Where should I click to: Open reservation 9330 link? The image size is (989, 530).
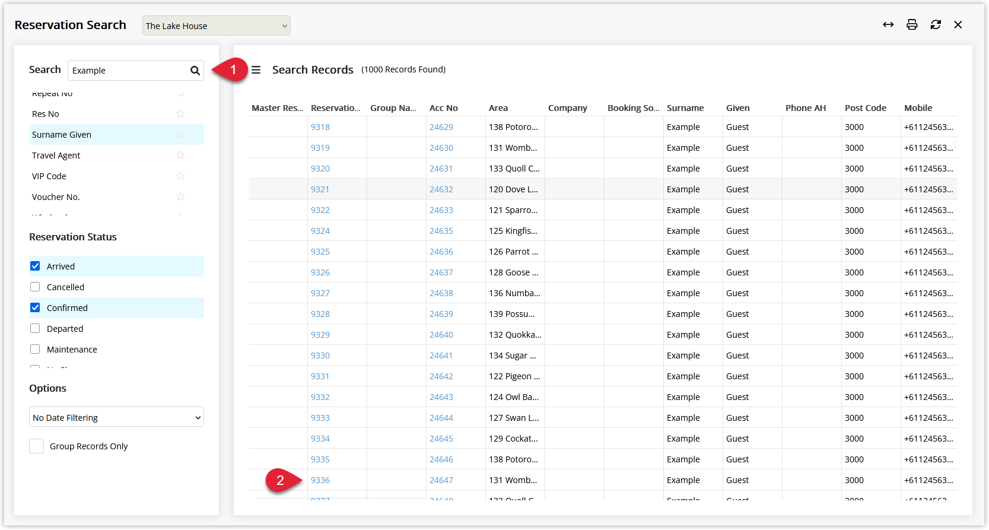(320, 356)
